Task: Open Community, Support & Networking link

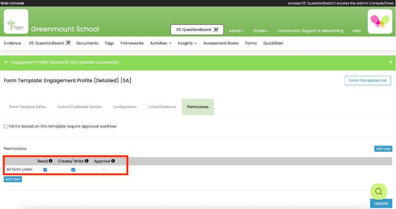Action: pyautogui.click(x=310, y=31)
